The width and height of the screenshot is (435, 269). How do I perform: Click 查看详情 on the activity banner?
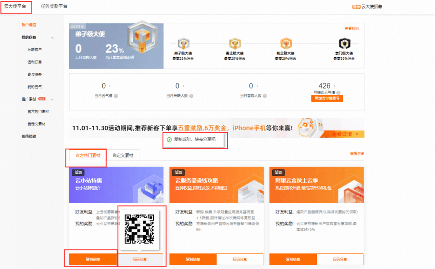(x=345, y=134)
